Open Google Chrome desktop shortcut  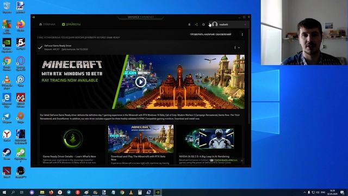point(7,64)
